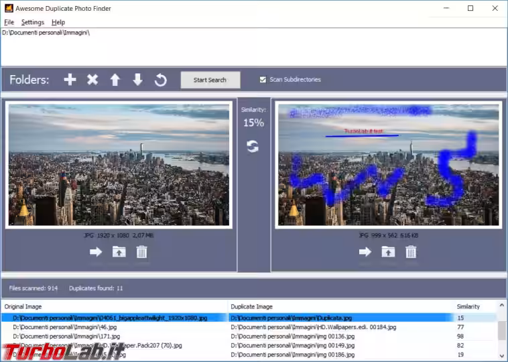Open the File menu
The image size is (508, 362).
[x=9, y=22]
